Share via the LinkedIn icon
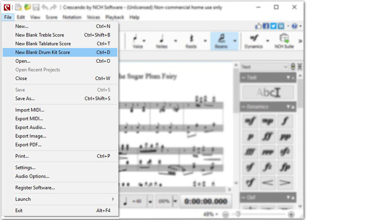Viewport: 381px width, 220px height. pos(281,26)
